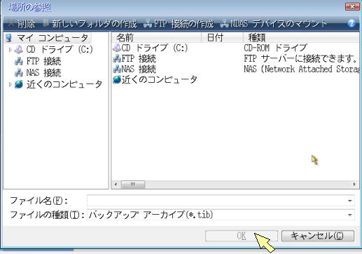This screenshot has width=362, height=254.
Task: Expand the 近くのコンピュータ tree node
Action: (x=10, y=84)
